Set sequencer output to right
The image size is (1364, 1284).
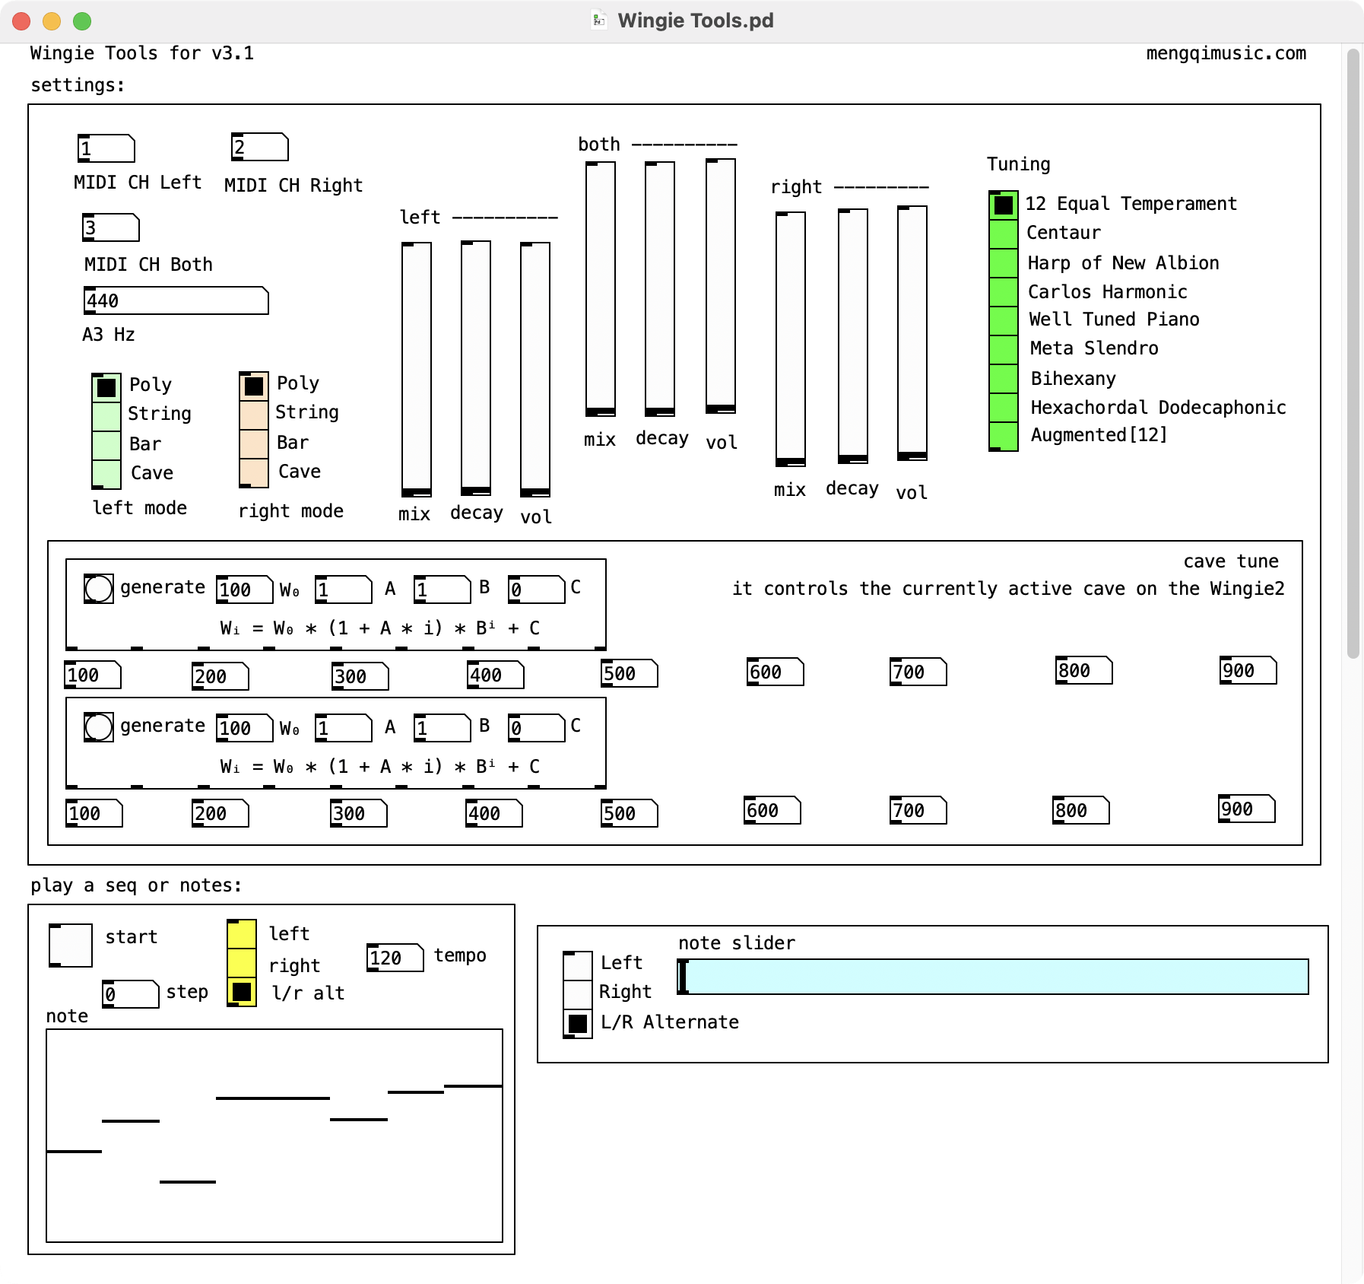(x=242, y=963)
